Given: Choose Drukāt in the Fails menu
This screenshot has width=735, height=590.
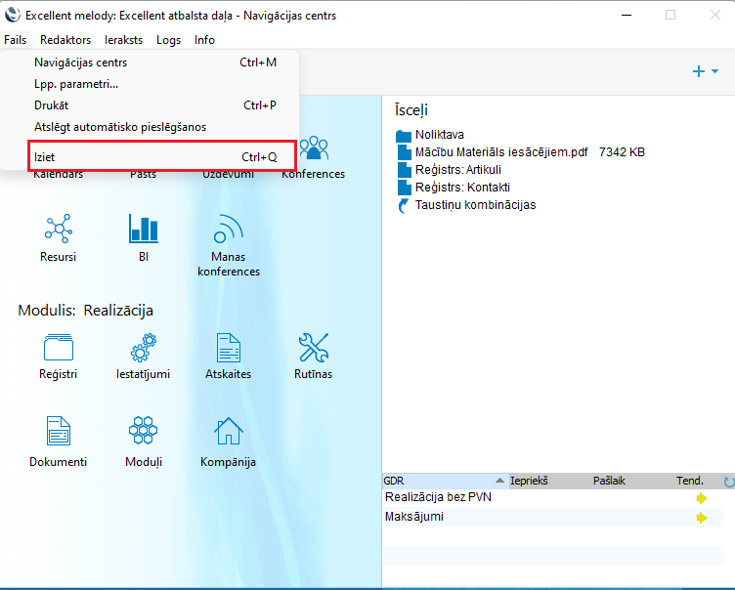Looking at the screenshot, I should tap(52, 105).
